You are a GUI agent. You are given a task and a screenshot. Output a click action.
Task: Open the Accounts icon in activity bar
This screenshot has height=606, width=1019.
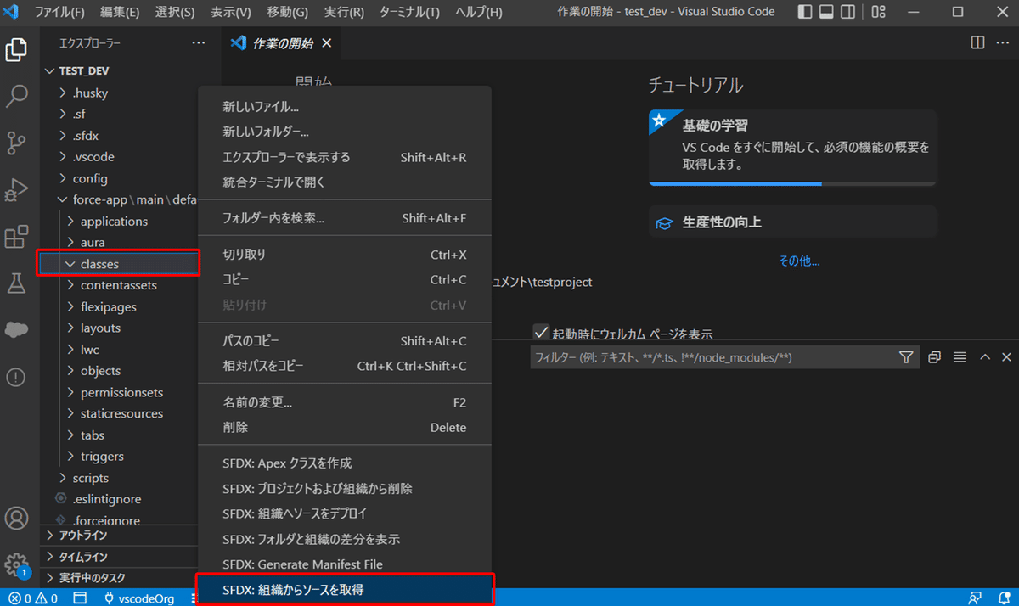click(16, 518)
